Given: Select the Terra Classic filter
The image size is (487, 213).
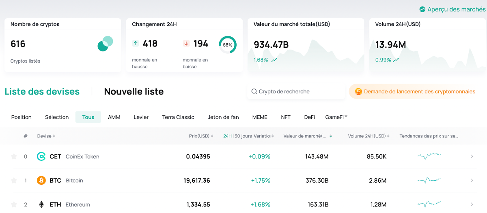Looking at the screenshot, I should (178, 117).
